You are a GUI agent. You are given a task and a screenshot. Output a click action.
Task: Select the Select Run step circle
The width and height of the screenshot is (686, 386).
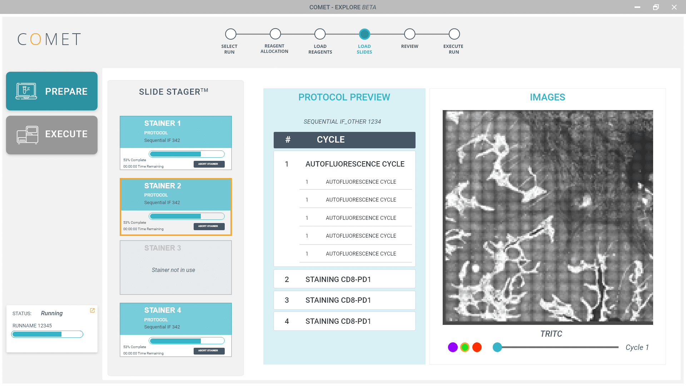click(x=231, y=34)
